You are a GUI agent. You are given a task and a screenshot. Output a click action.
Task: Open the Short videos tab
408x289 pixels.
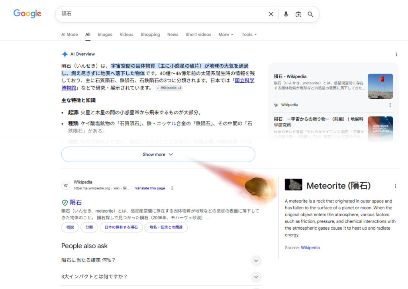pos(198,34)
